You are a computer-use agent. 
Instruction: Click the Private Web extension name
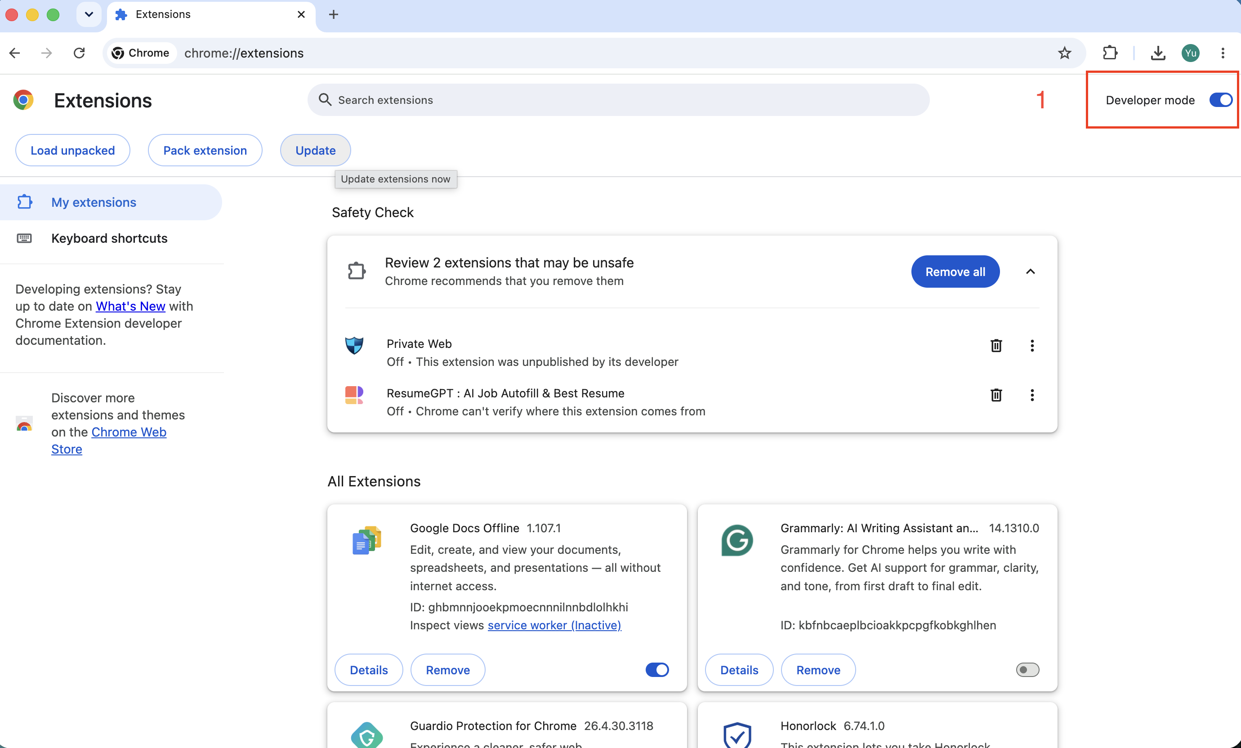(419, 344)
